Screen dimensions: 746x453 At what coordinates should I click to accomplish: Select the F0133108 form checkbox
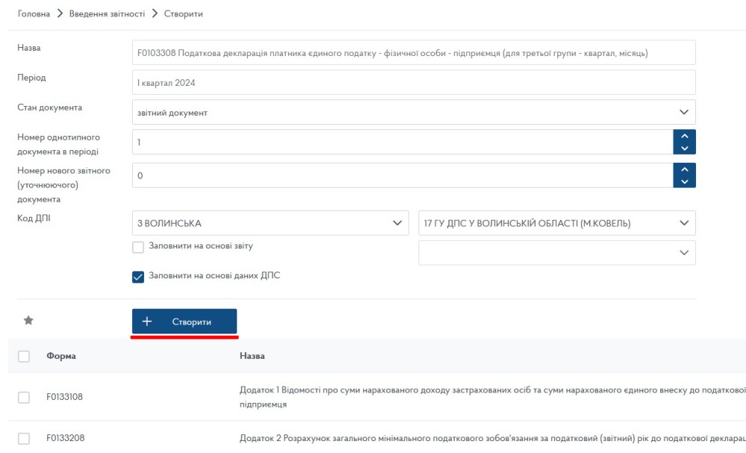(24, 397)
